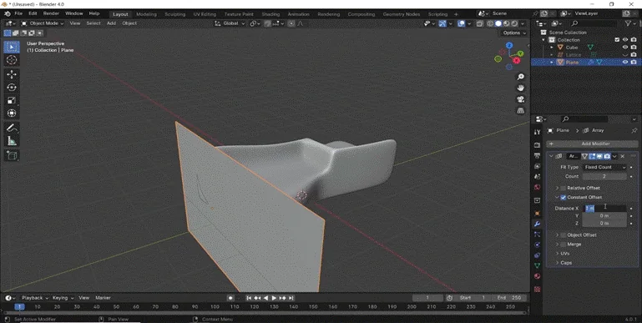This screenshot has width=642, height=323.
Task: Select the Move tool
Action: coord(12,74)
